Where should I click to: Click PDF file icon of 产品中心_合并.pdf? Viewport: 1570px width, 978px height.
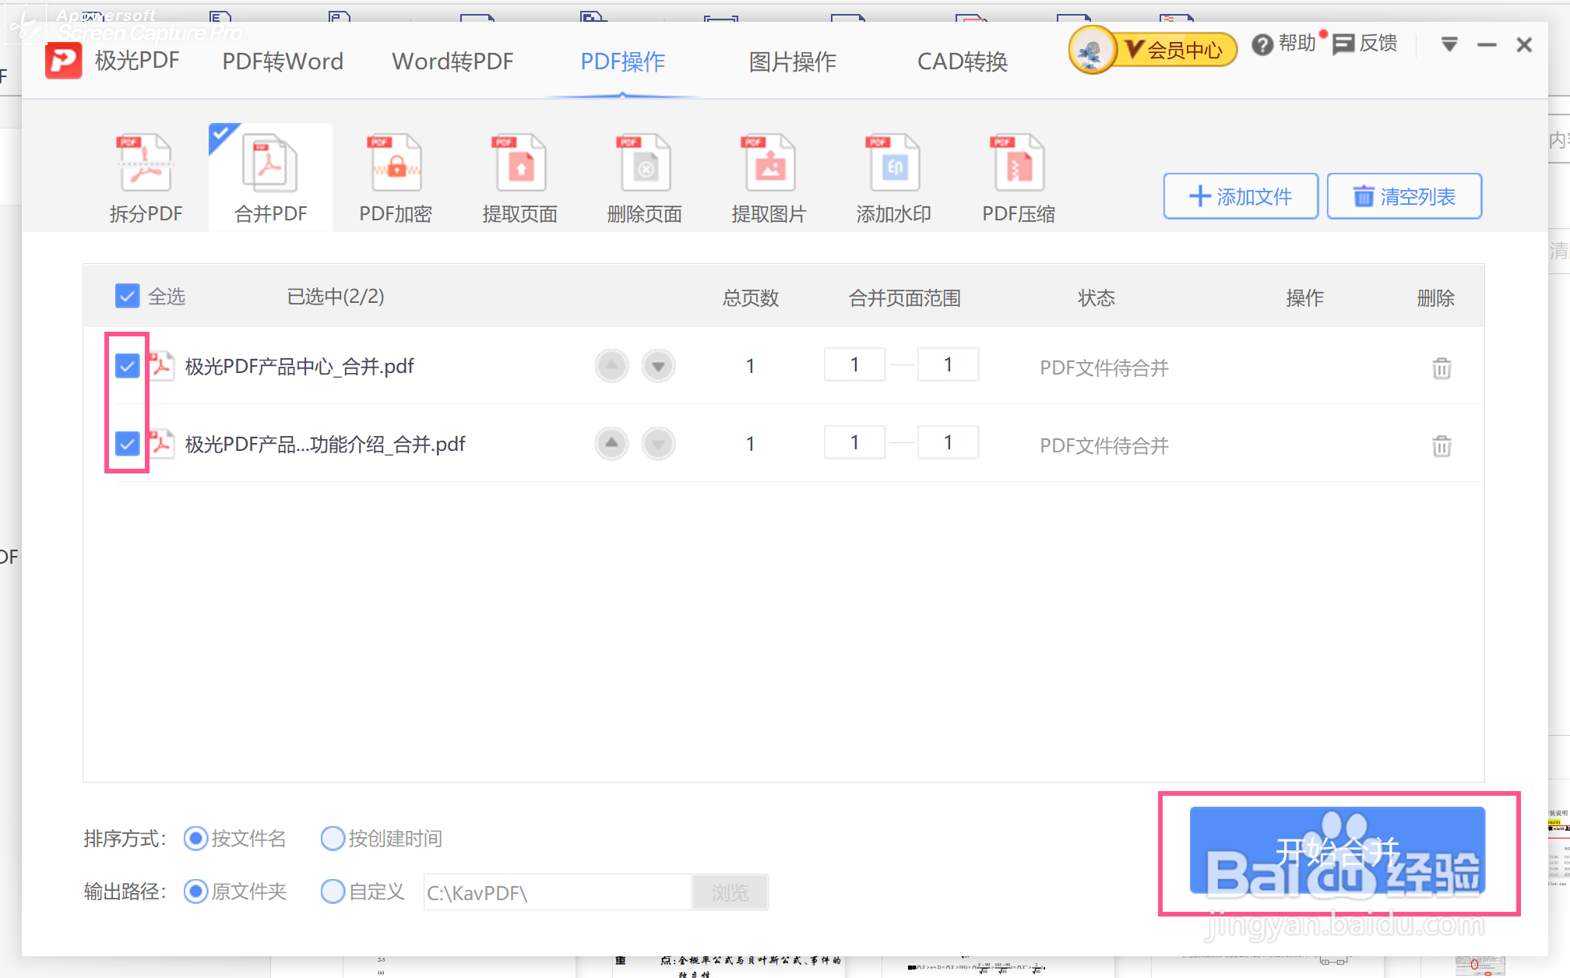[x=161, y=365]
